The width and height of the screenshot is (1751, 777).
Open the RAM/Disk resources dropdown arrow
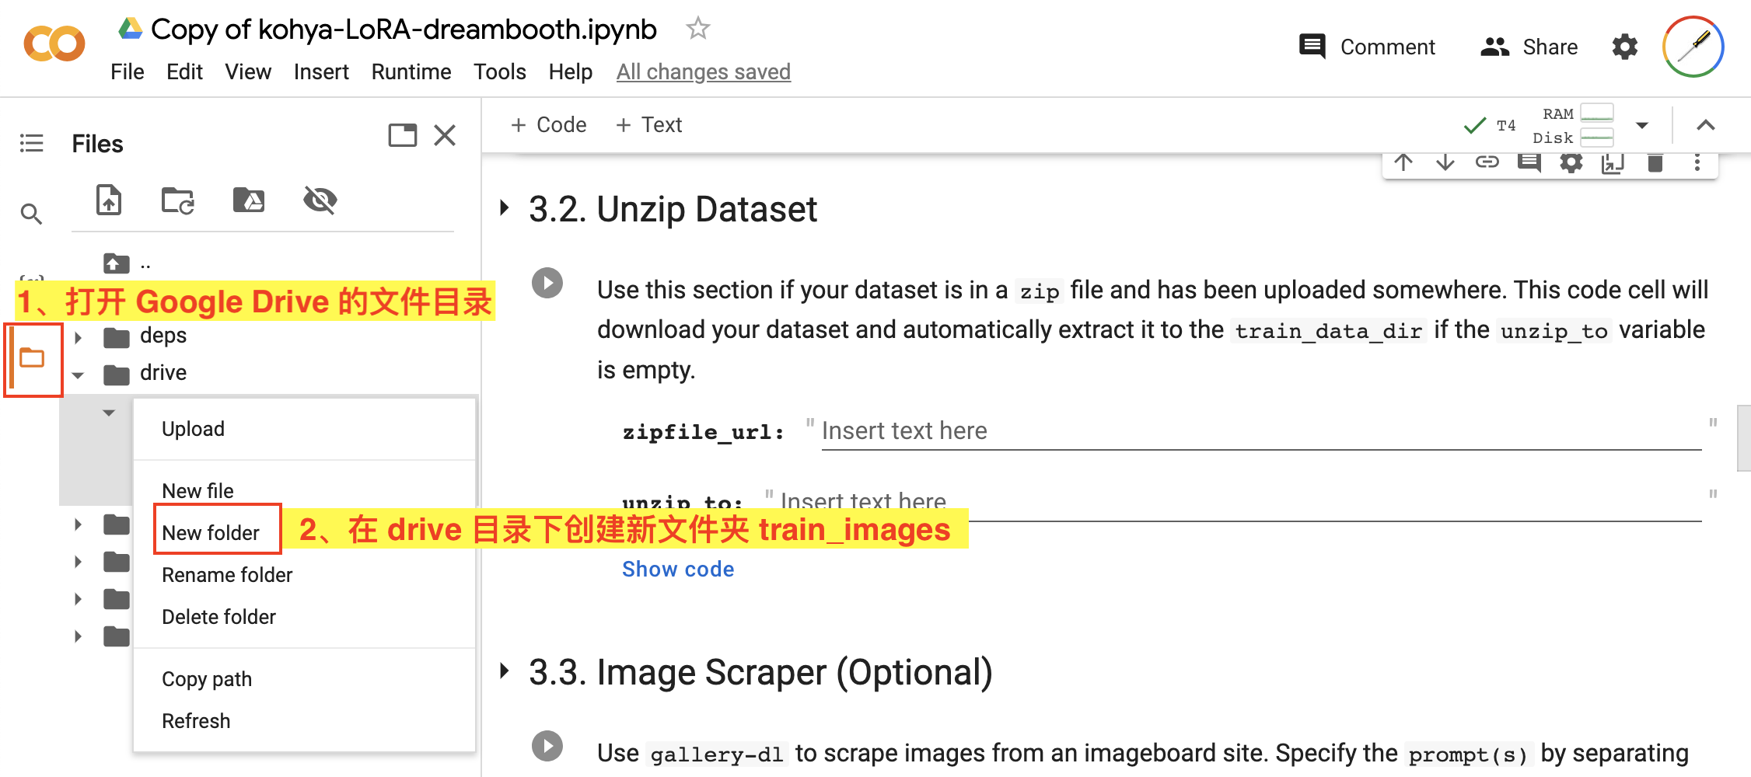coord(1642,125)
